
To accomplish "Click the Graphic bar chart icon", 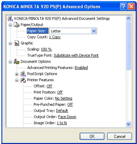I will point(17,43).
